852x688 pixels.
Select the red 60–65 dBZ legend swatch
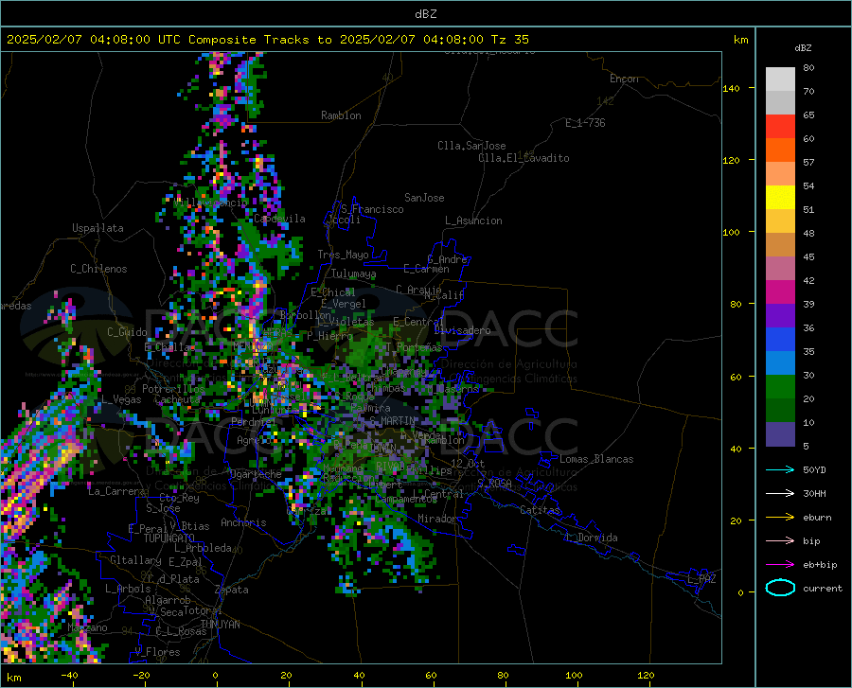click(780, 127)
